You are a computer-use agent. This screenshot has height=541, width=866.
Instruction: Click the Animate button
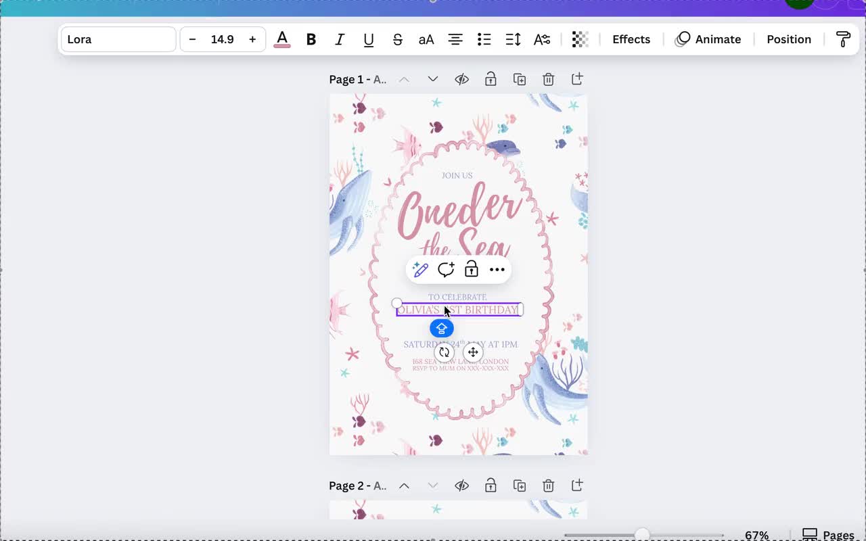708,39
